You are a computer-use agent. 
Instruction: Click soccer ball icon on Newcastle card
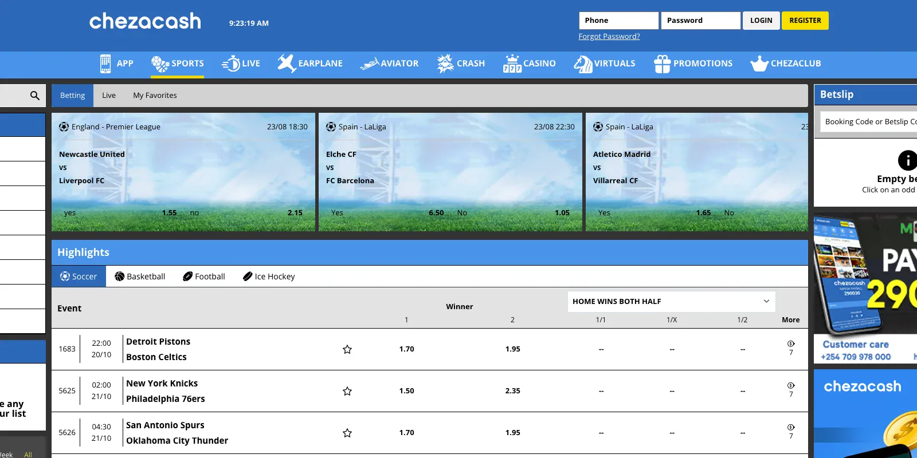[64, 127]
